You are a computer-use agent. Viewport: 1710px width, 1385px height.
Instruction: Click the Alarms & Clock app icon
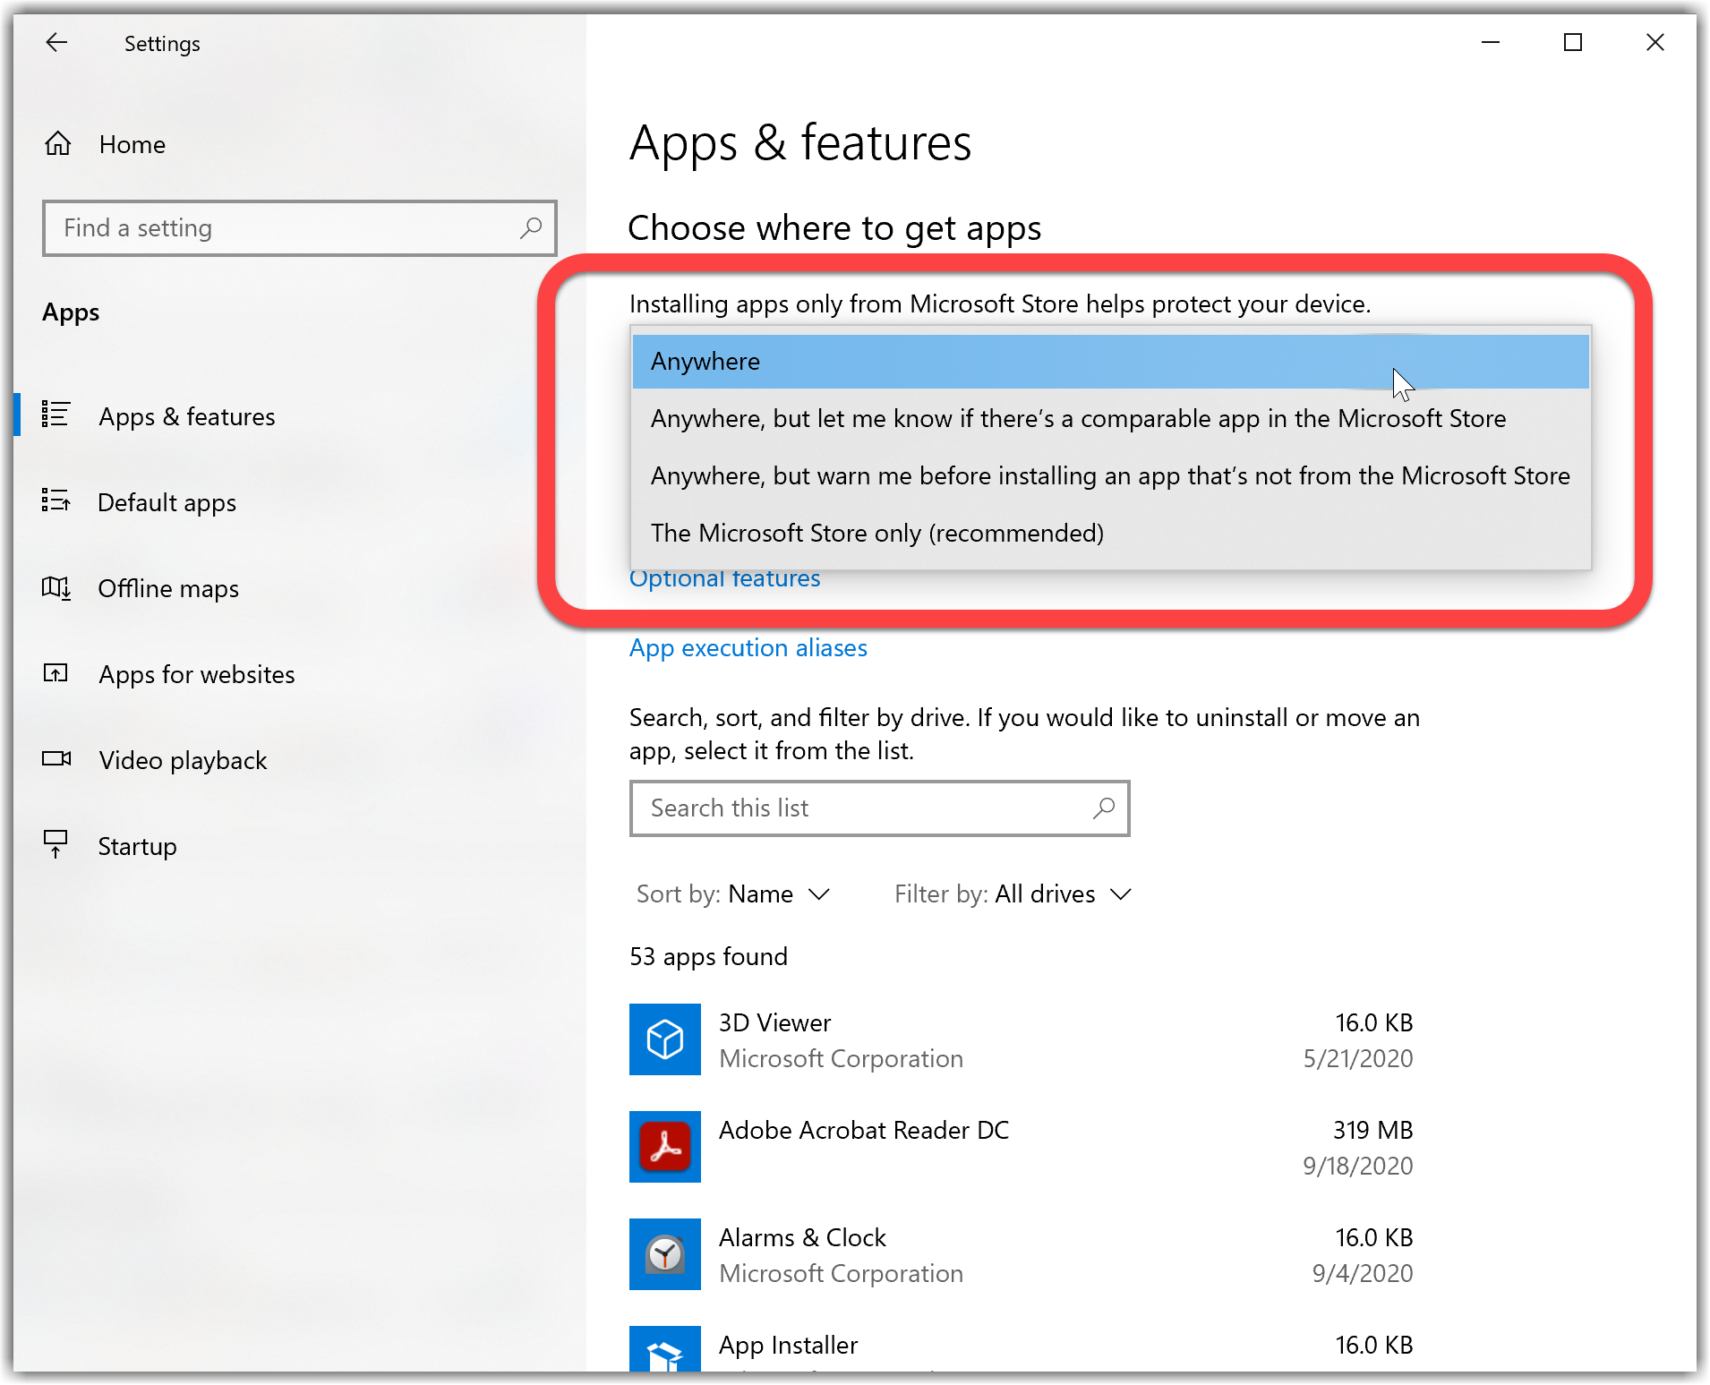click(664, 1254)
